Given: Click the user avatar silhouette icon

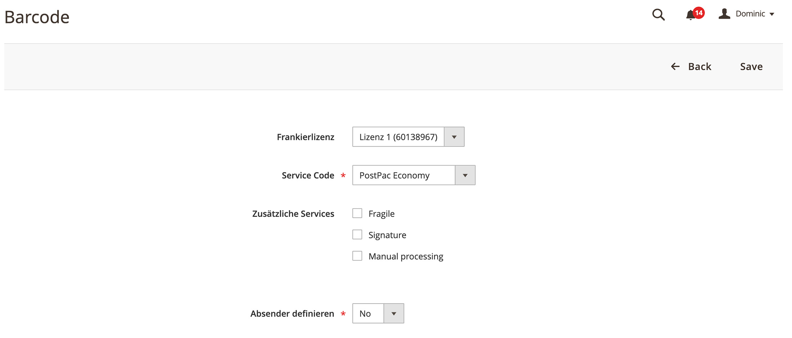Looking at the screenshot, I should pos(724,14).
